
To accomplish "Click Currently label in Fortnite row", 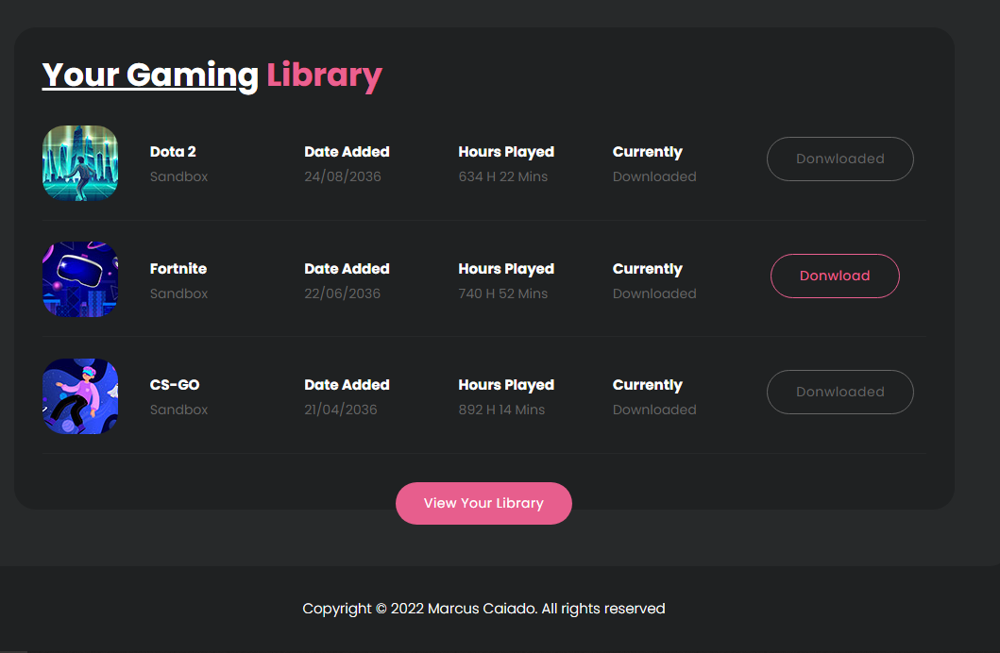I will click(x=648, y=269).
